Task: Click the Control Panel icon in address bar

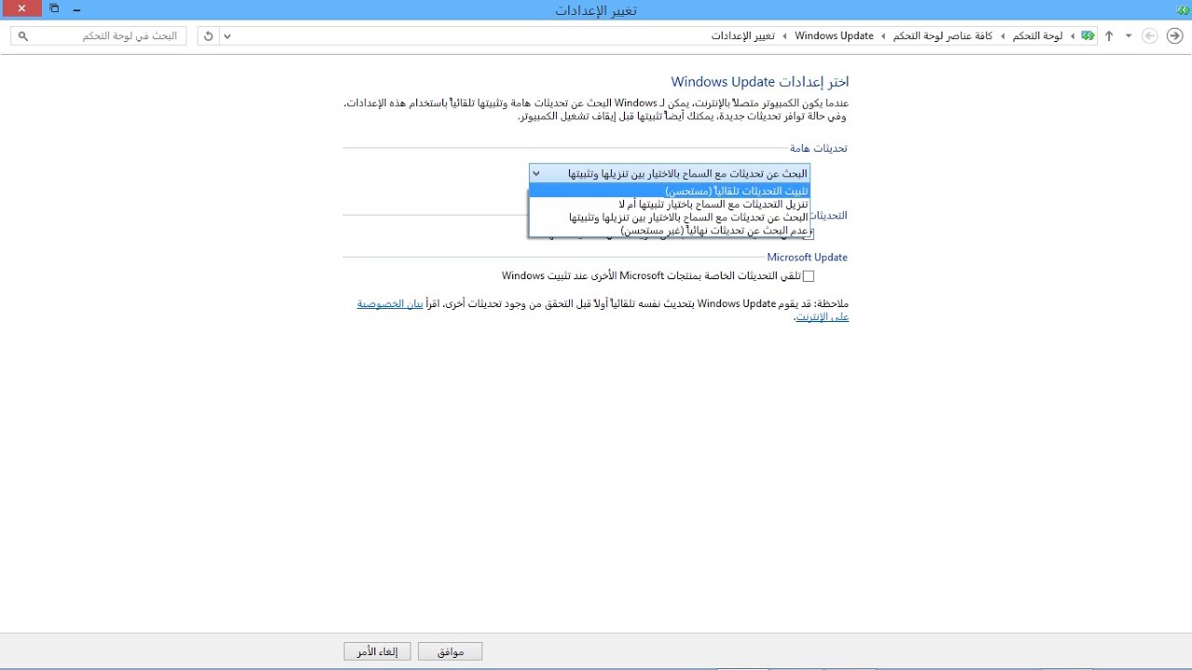Action: click(1088, 35)
